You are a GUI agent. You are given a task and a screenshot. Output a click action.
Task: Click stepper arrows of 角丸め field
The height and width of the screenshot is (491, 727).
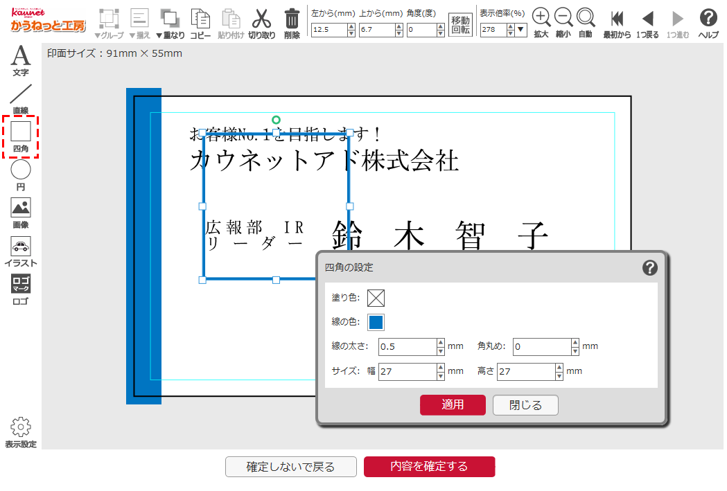click(575, 346)
